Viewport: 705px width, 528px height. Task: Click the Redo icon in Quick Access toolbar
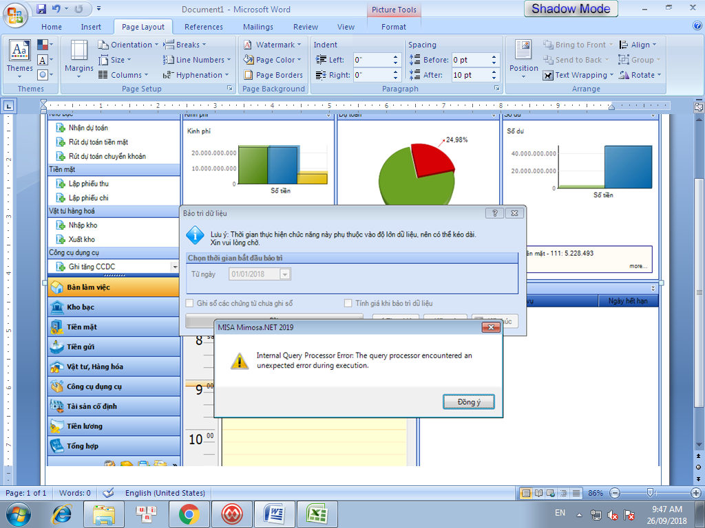pyautogui.click(x=78, y=8)
